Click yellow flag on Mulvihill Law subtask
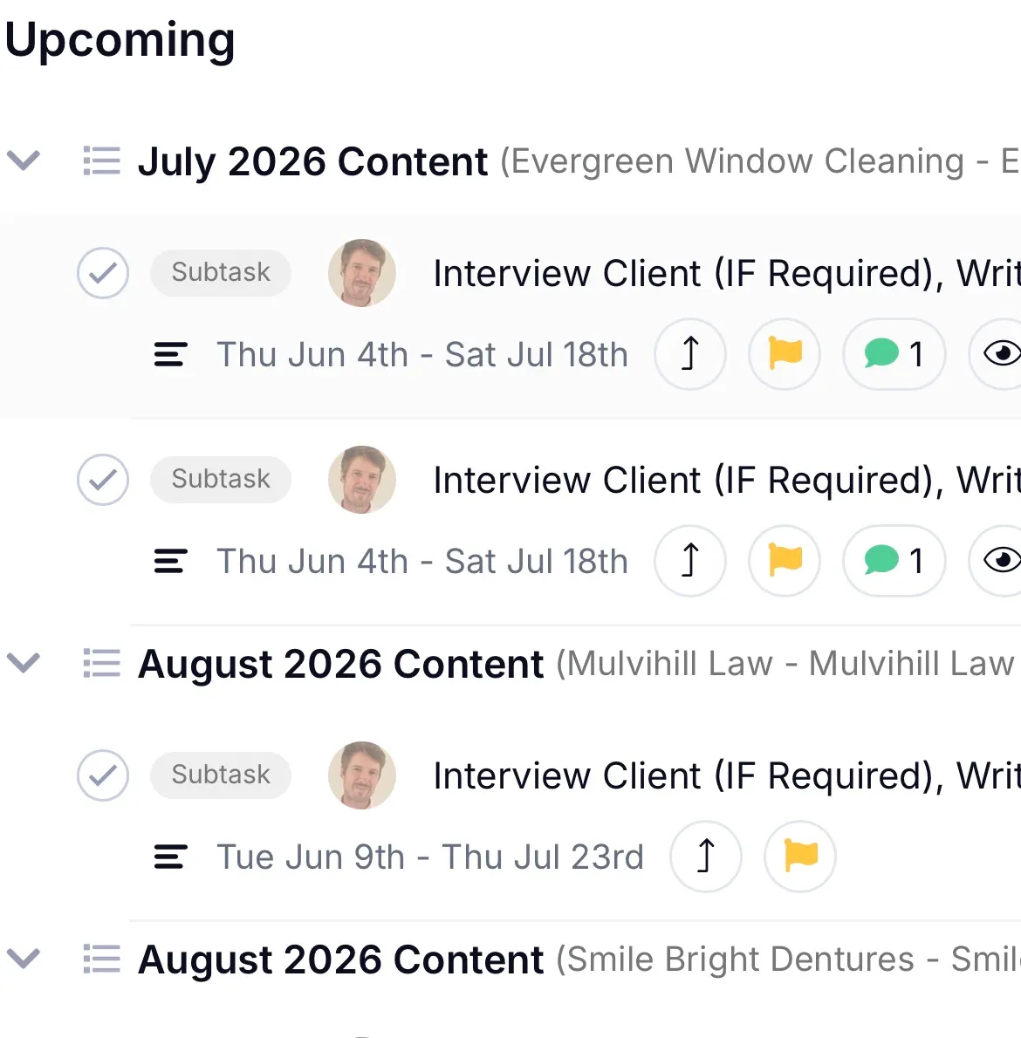Image resolution: width=1021 pixels, height=1038 pixels. pyautogui.click(x=800, y=857)
